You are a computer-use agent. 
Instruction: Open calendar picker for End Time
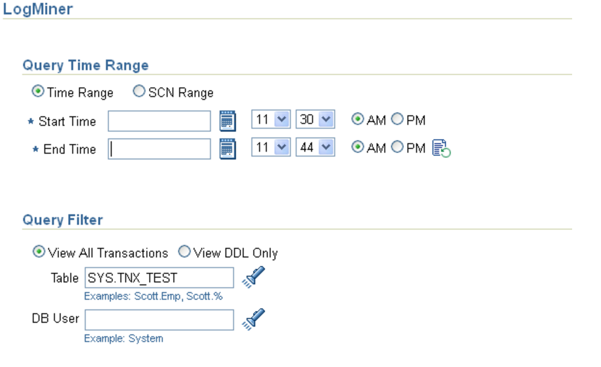tap(228, 149)
